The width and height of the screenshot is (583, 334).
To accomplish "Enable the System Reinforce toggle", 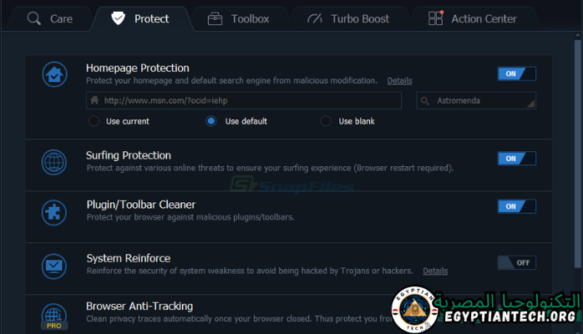I will point(516,262).
